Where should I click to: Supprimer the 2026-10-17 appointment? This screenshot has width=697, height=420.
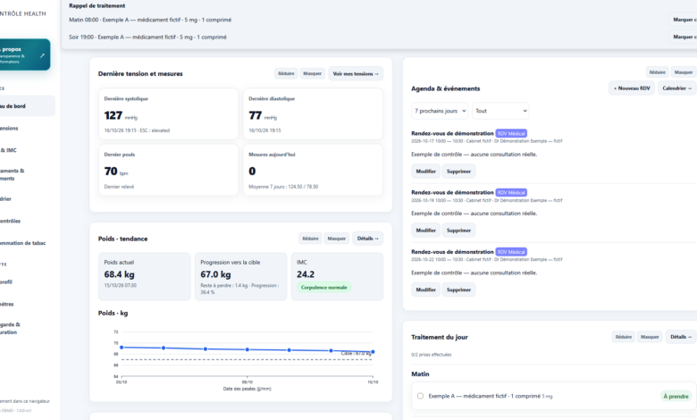(x=458, y=171)
